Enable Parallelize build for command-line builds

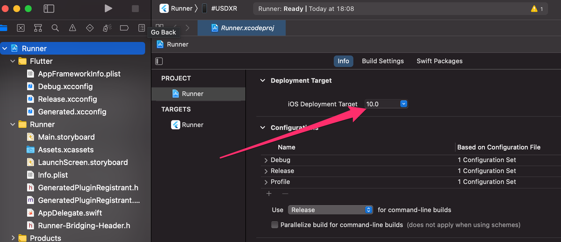tap(275, 225)
